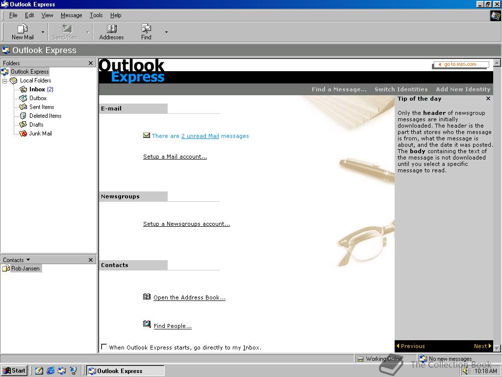Viewport: 502px width, 377px height.
Task: Open the File menu
Action: [13, 15]
